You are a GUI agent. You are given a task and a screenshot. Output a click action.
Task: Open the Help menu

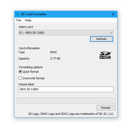click(28, 20)
